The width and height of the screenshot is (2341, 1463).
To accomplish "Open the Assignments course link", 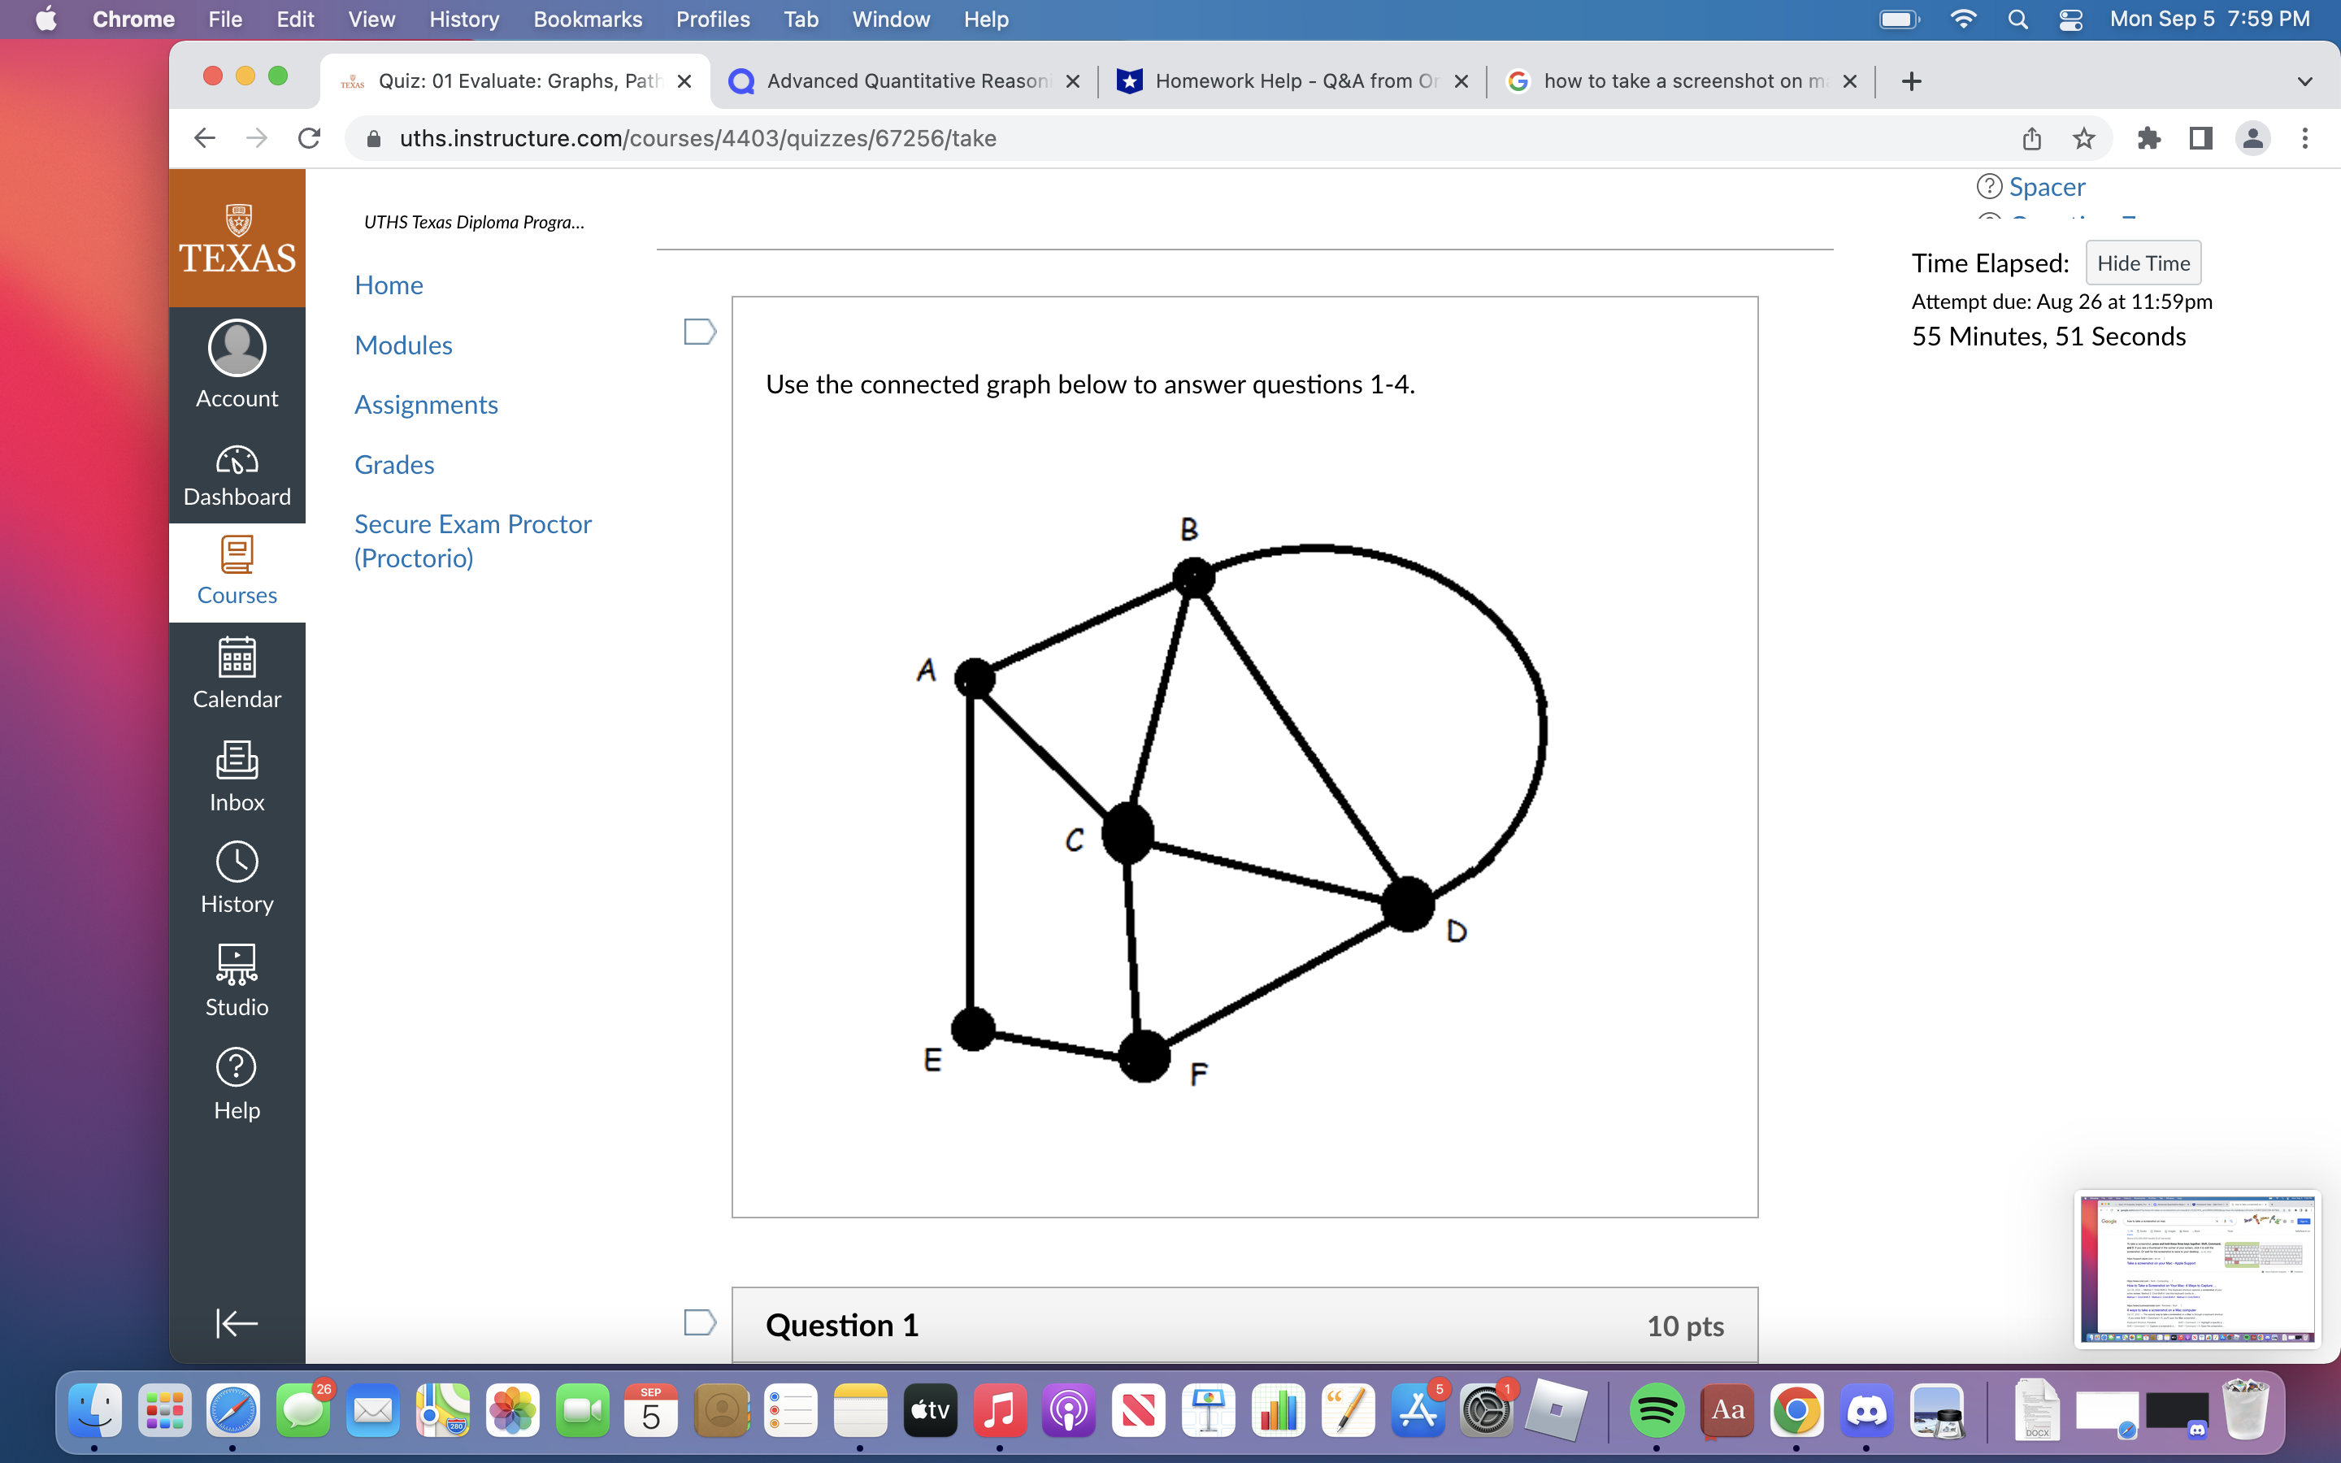I will (426, 405).
